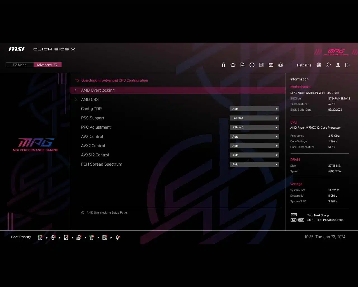
Task: Open the AVX Control dropdown
Action: [255, 136]
